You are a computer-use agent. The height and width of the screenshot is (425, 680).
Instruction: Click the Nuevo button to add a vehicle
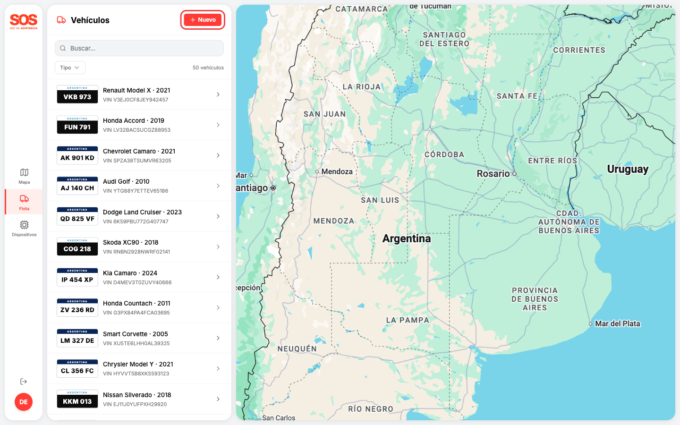(x=203, y=20)
